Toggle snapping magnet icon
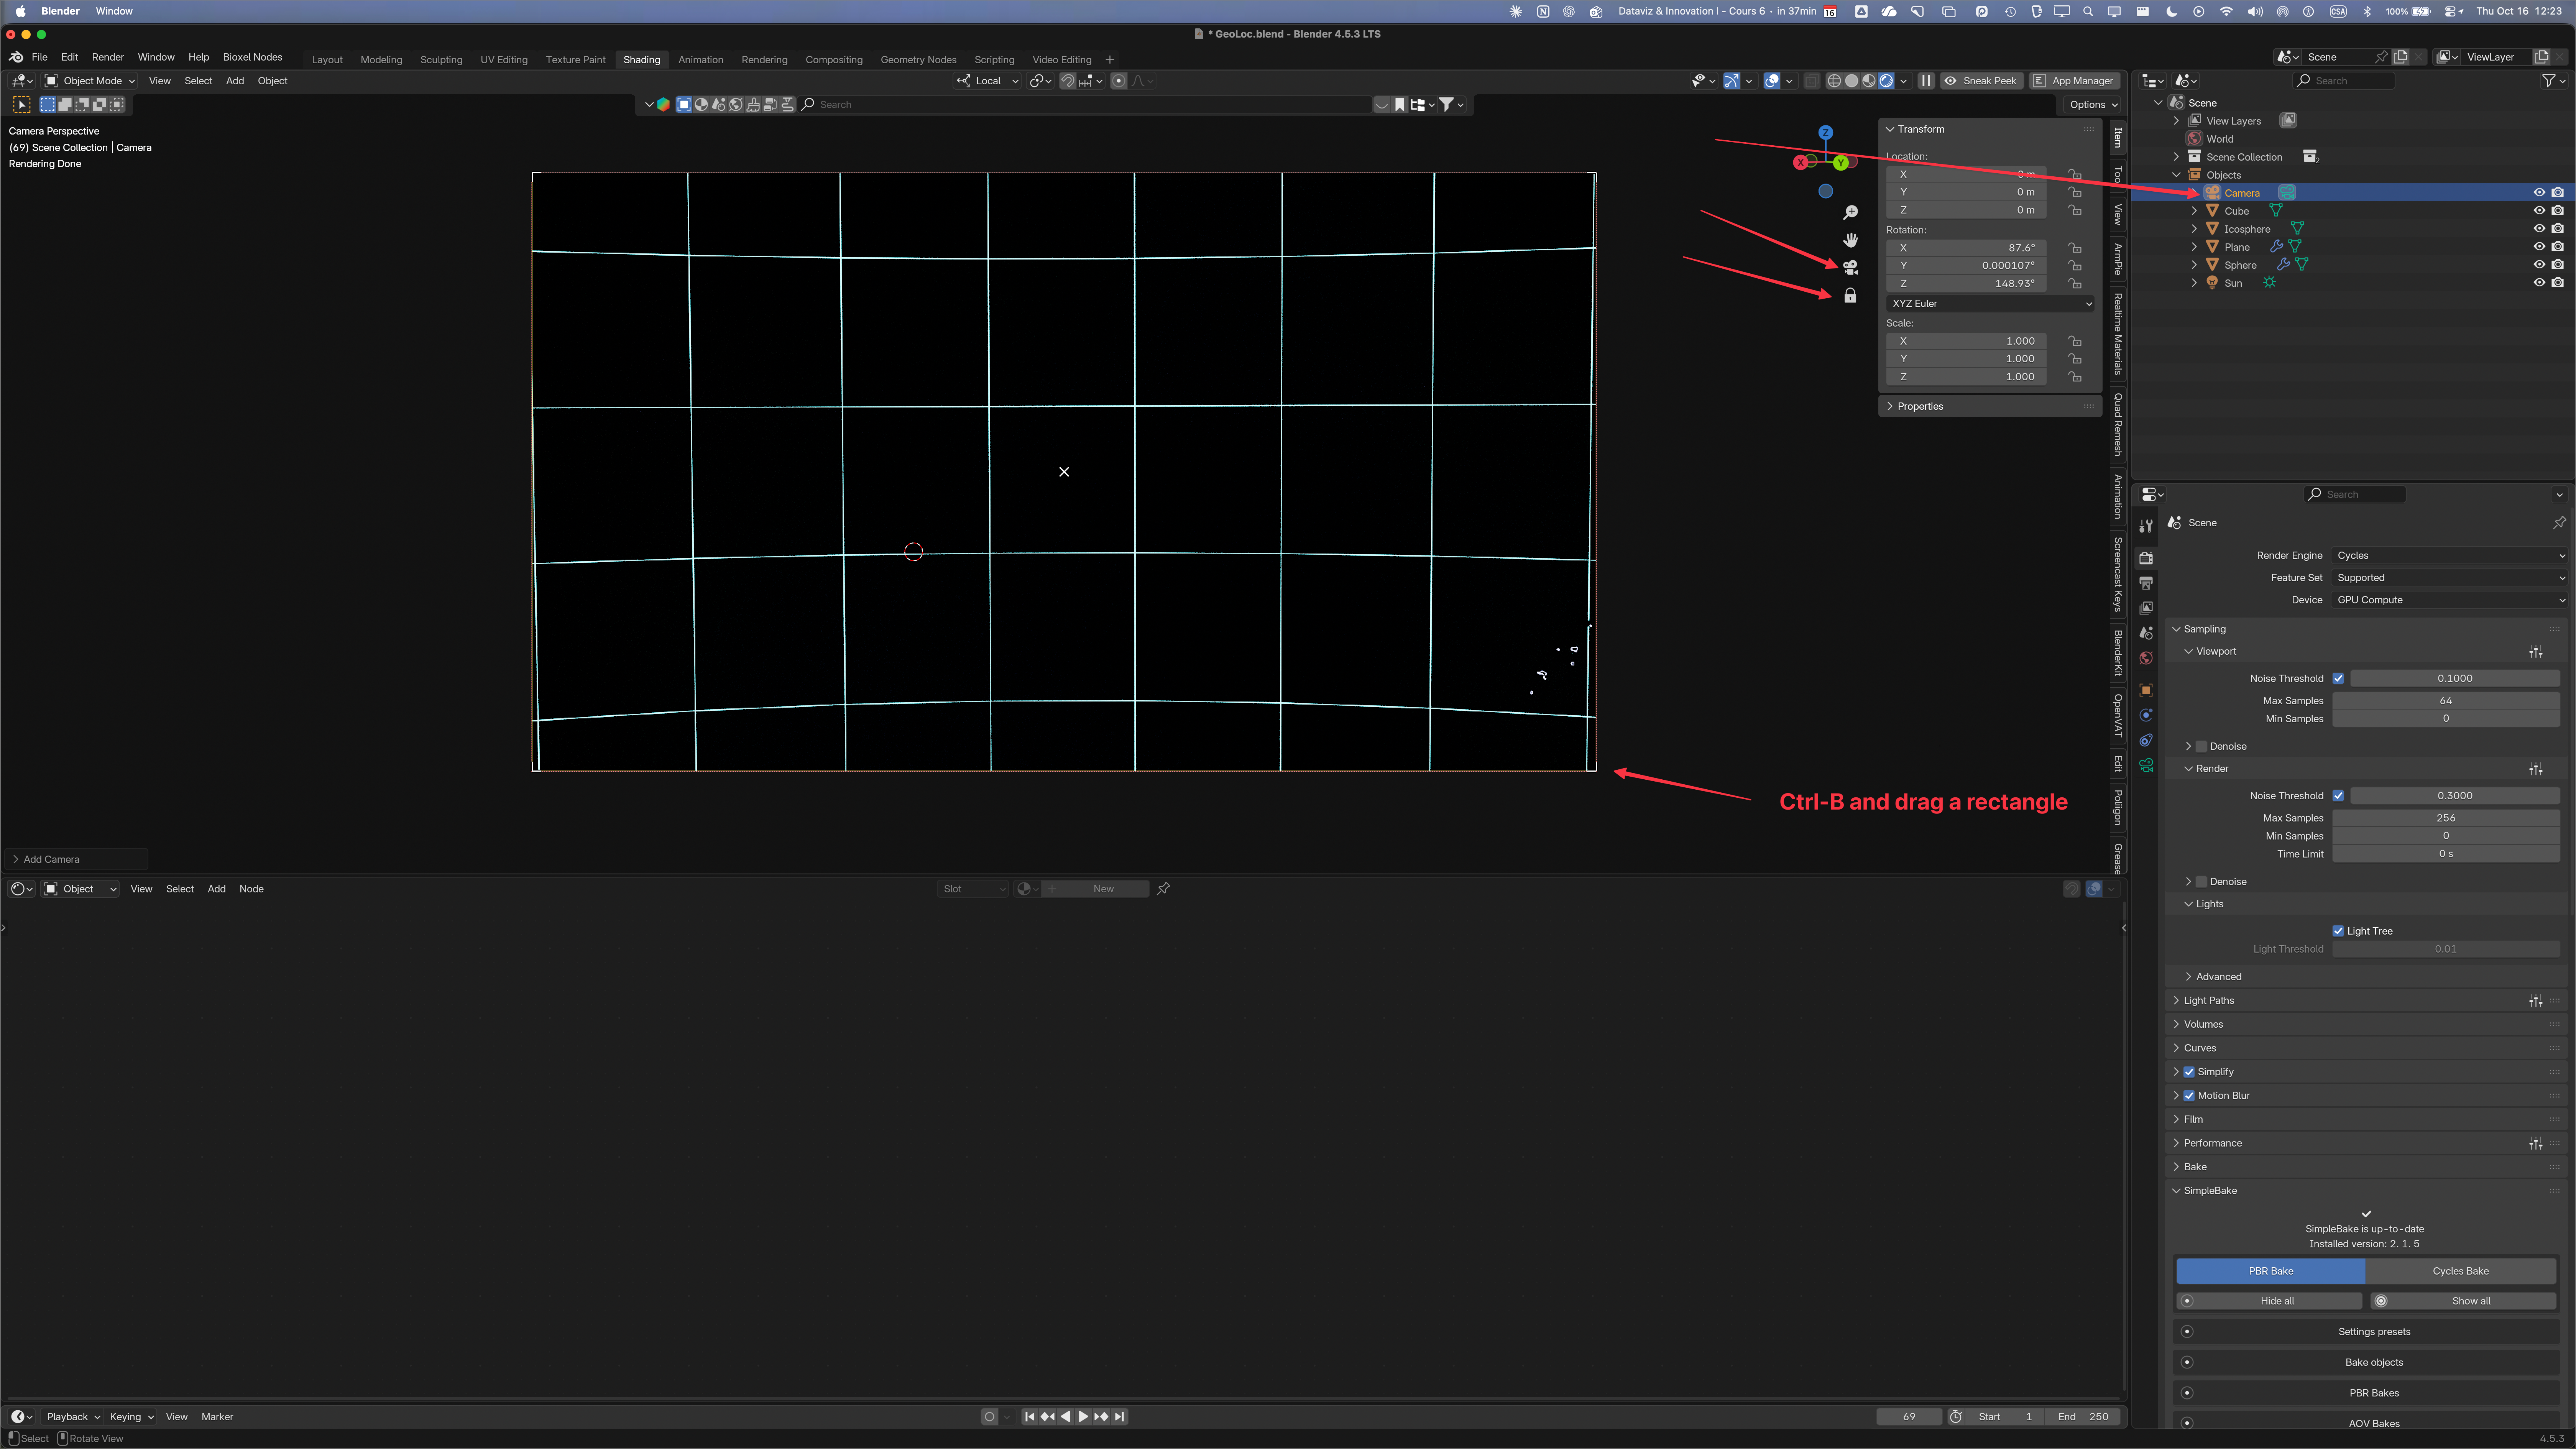 click(1068, 81)
